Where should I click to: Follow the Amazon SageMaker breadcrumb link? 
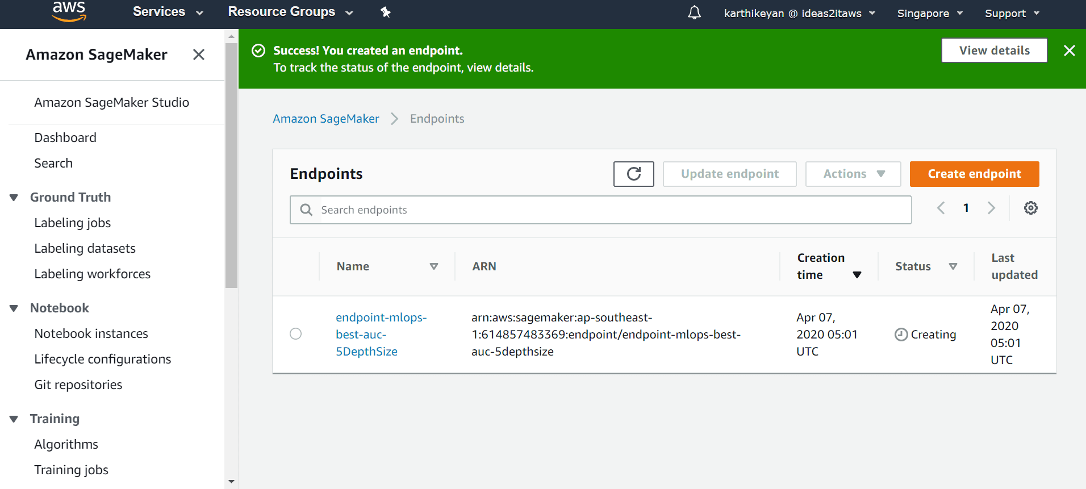pos(326,119)
